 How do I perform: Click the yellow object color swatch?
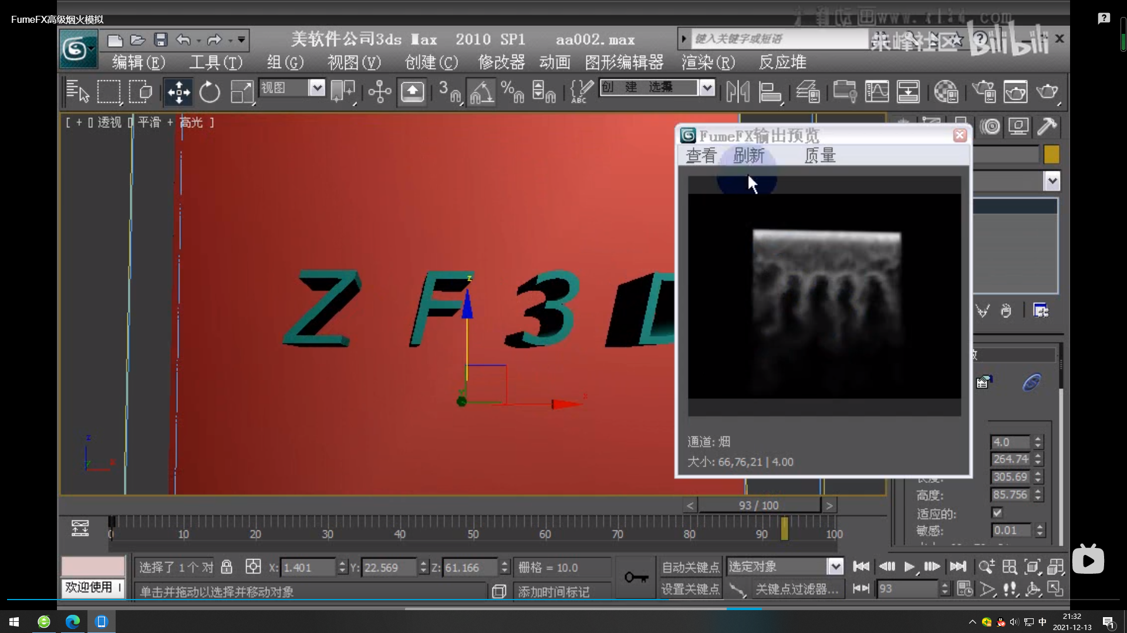[x=1051, y=154]
